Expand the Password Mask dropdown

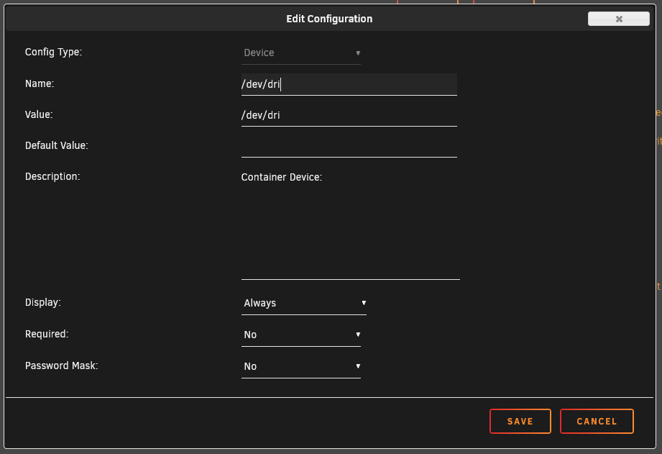coord(301,366)
